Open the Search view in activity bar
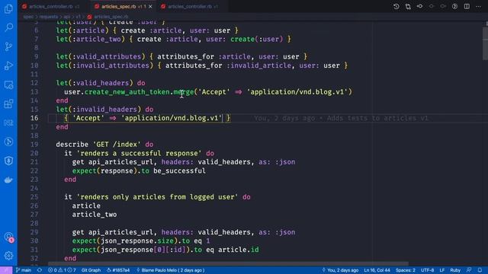The height and width of the screenshot is (274, 488). tap(8, 27)
